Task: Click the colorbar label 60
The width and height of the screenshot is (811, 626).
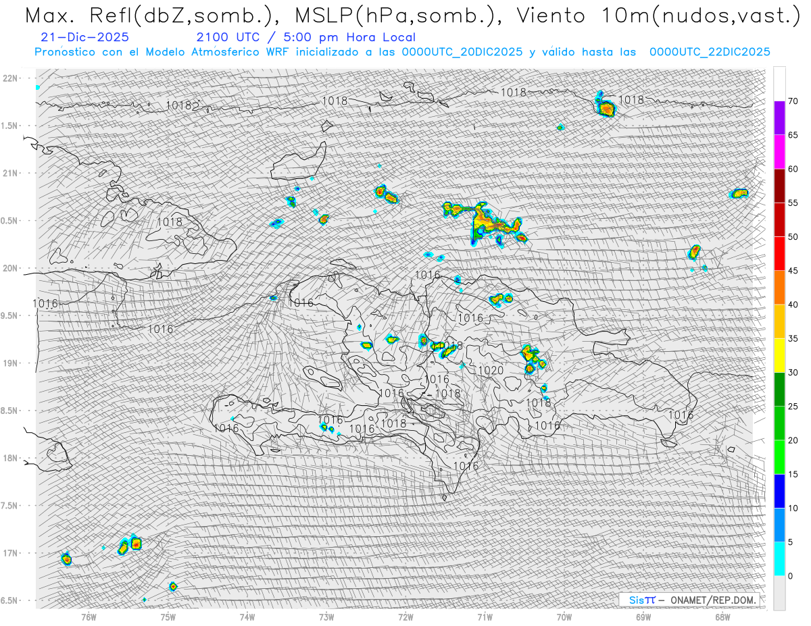Action: pyautogui.click(x=793, y=169)
